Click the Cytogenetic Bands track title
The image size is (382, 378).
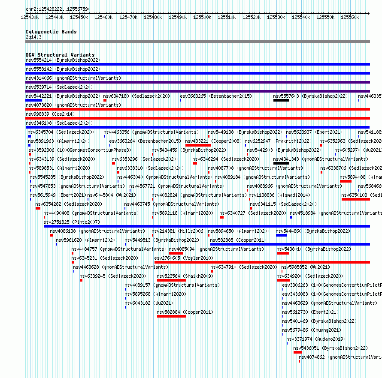click(51, 32)
